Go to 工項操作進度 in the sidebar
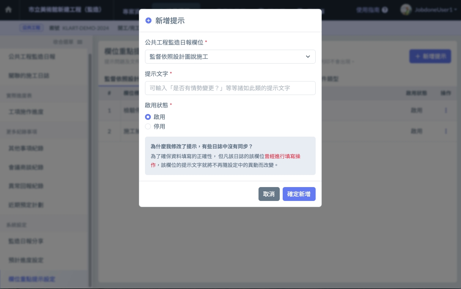461x289 pixels. [x=26, y=111]
